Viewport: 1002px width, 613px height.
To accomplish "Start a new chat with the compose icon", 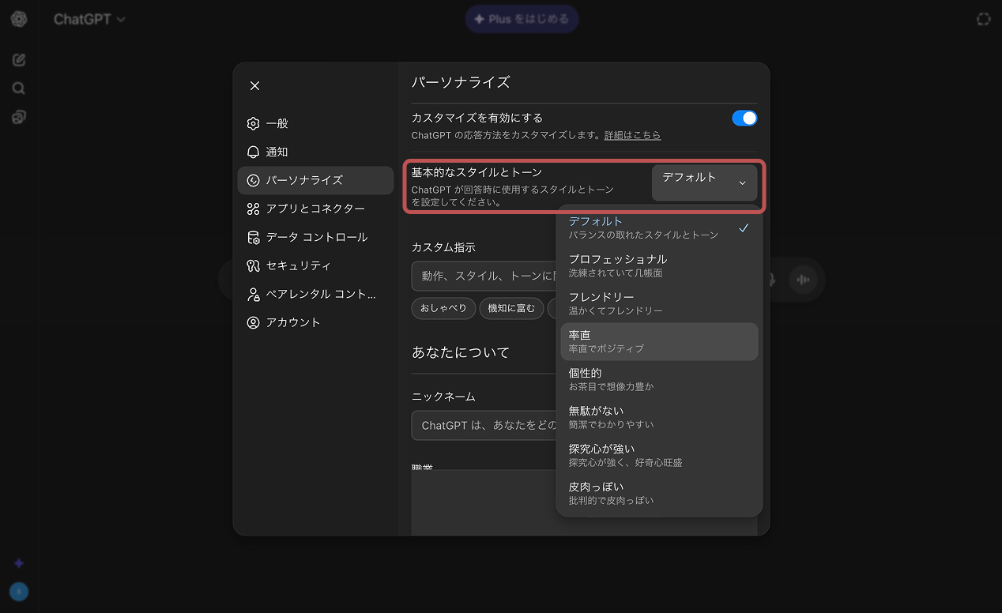I will tap(17, 59).
